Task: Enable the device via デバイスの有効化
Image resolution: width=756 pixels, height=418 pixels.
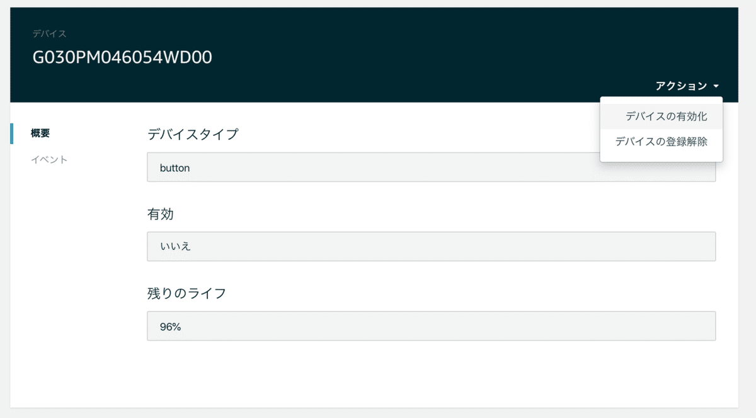Action: tap(665, 115)
